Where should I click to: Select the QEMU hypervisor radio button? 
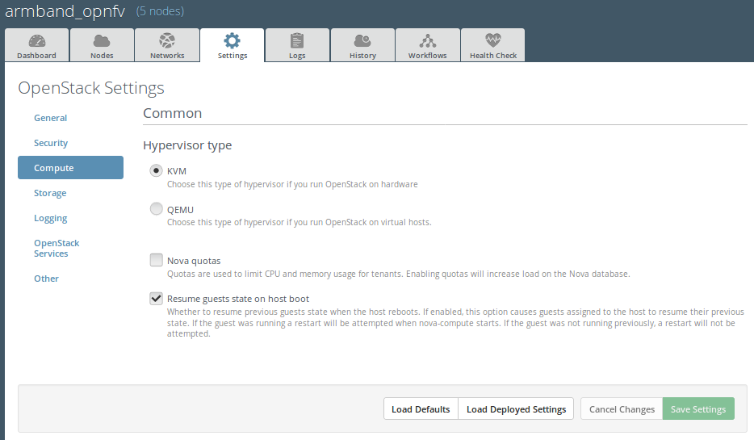click(157, 209)
